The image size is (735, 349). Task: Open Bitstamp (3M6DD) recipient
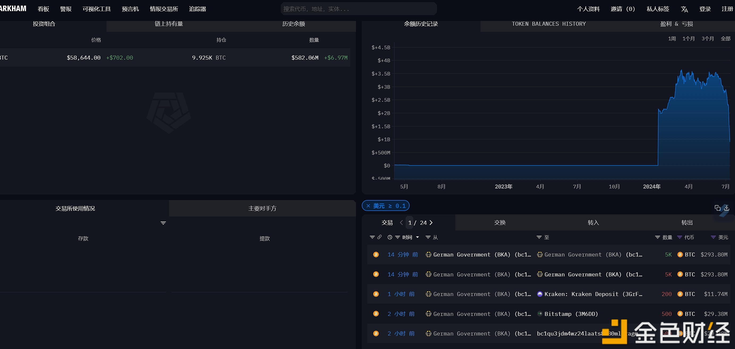571,314
